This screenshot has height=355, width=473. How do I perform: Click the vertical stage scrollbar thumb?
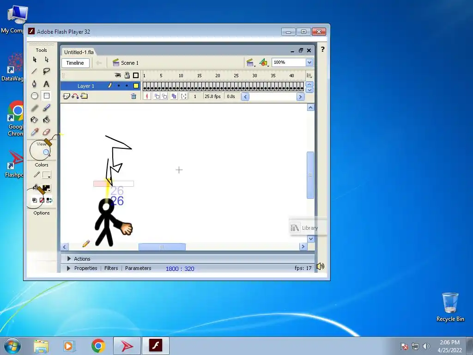310,175
